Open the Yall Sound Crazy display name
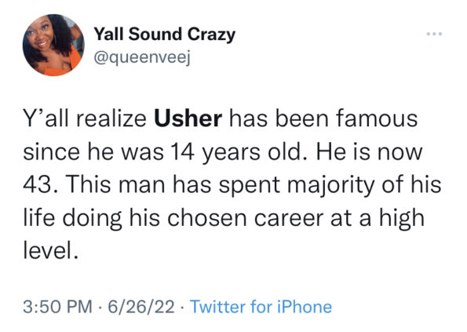Screen dimensions: 467x332 point(165,35)
